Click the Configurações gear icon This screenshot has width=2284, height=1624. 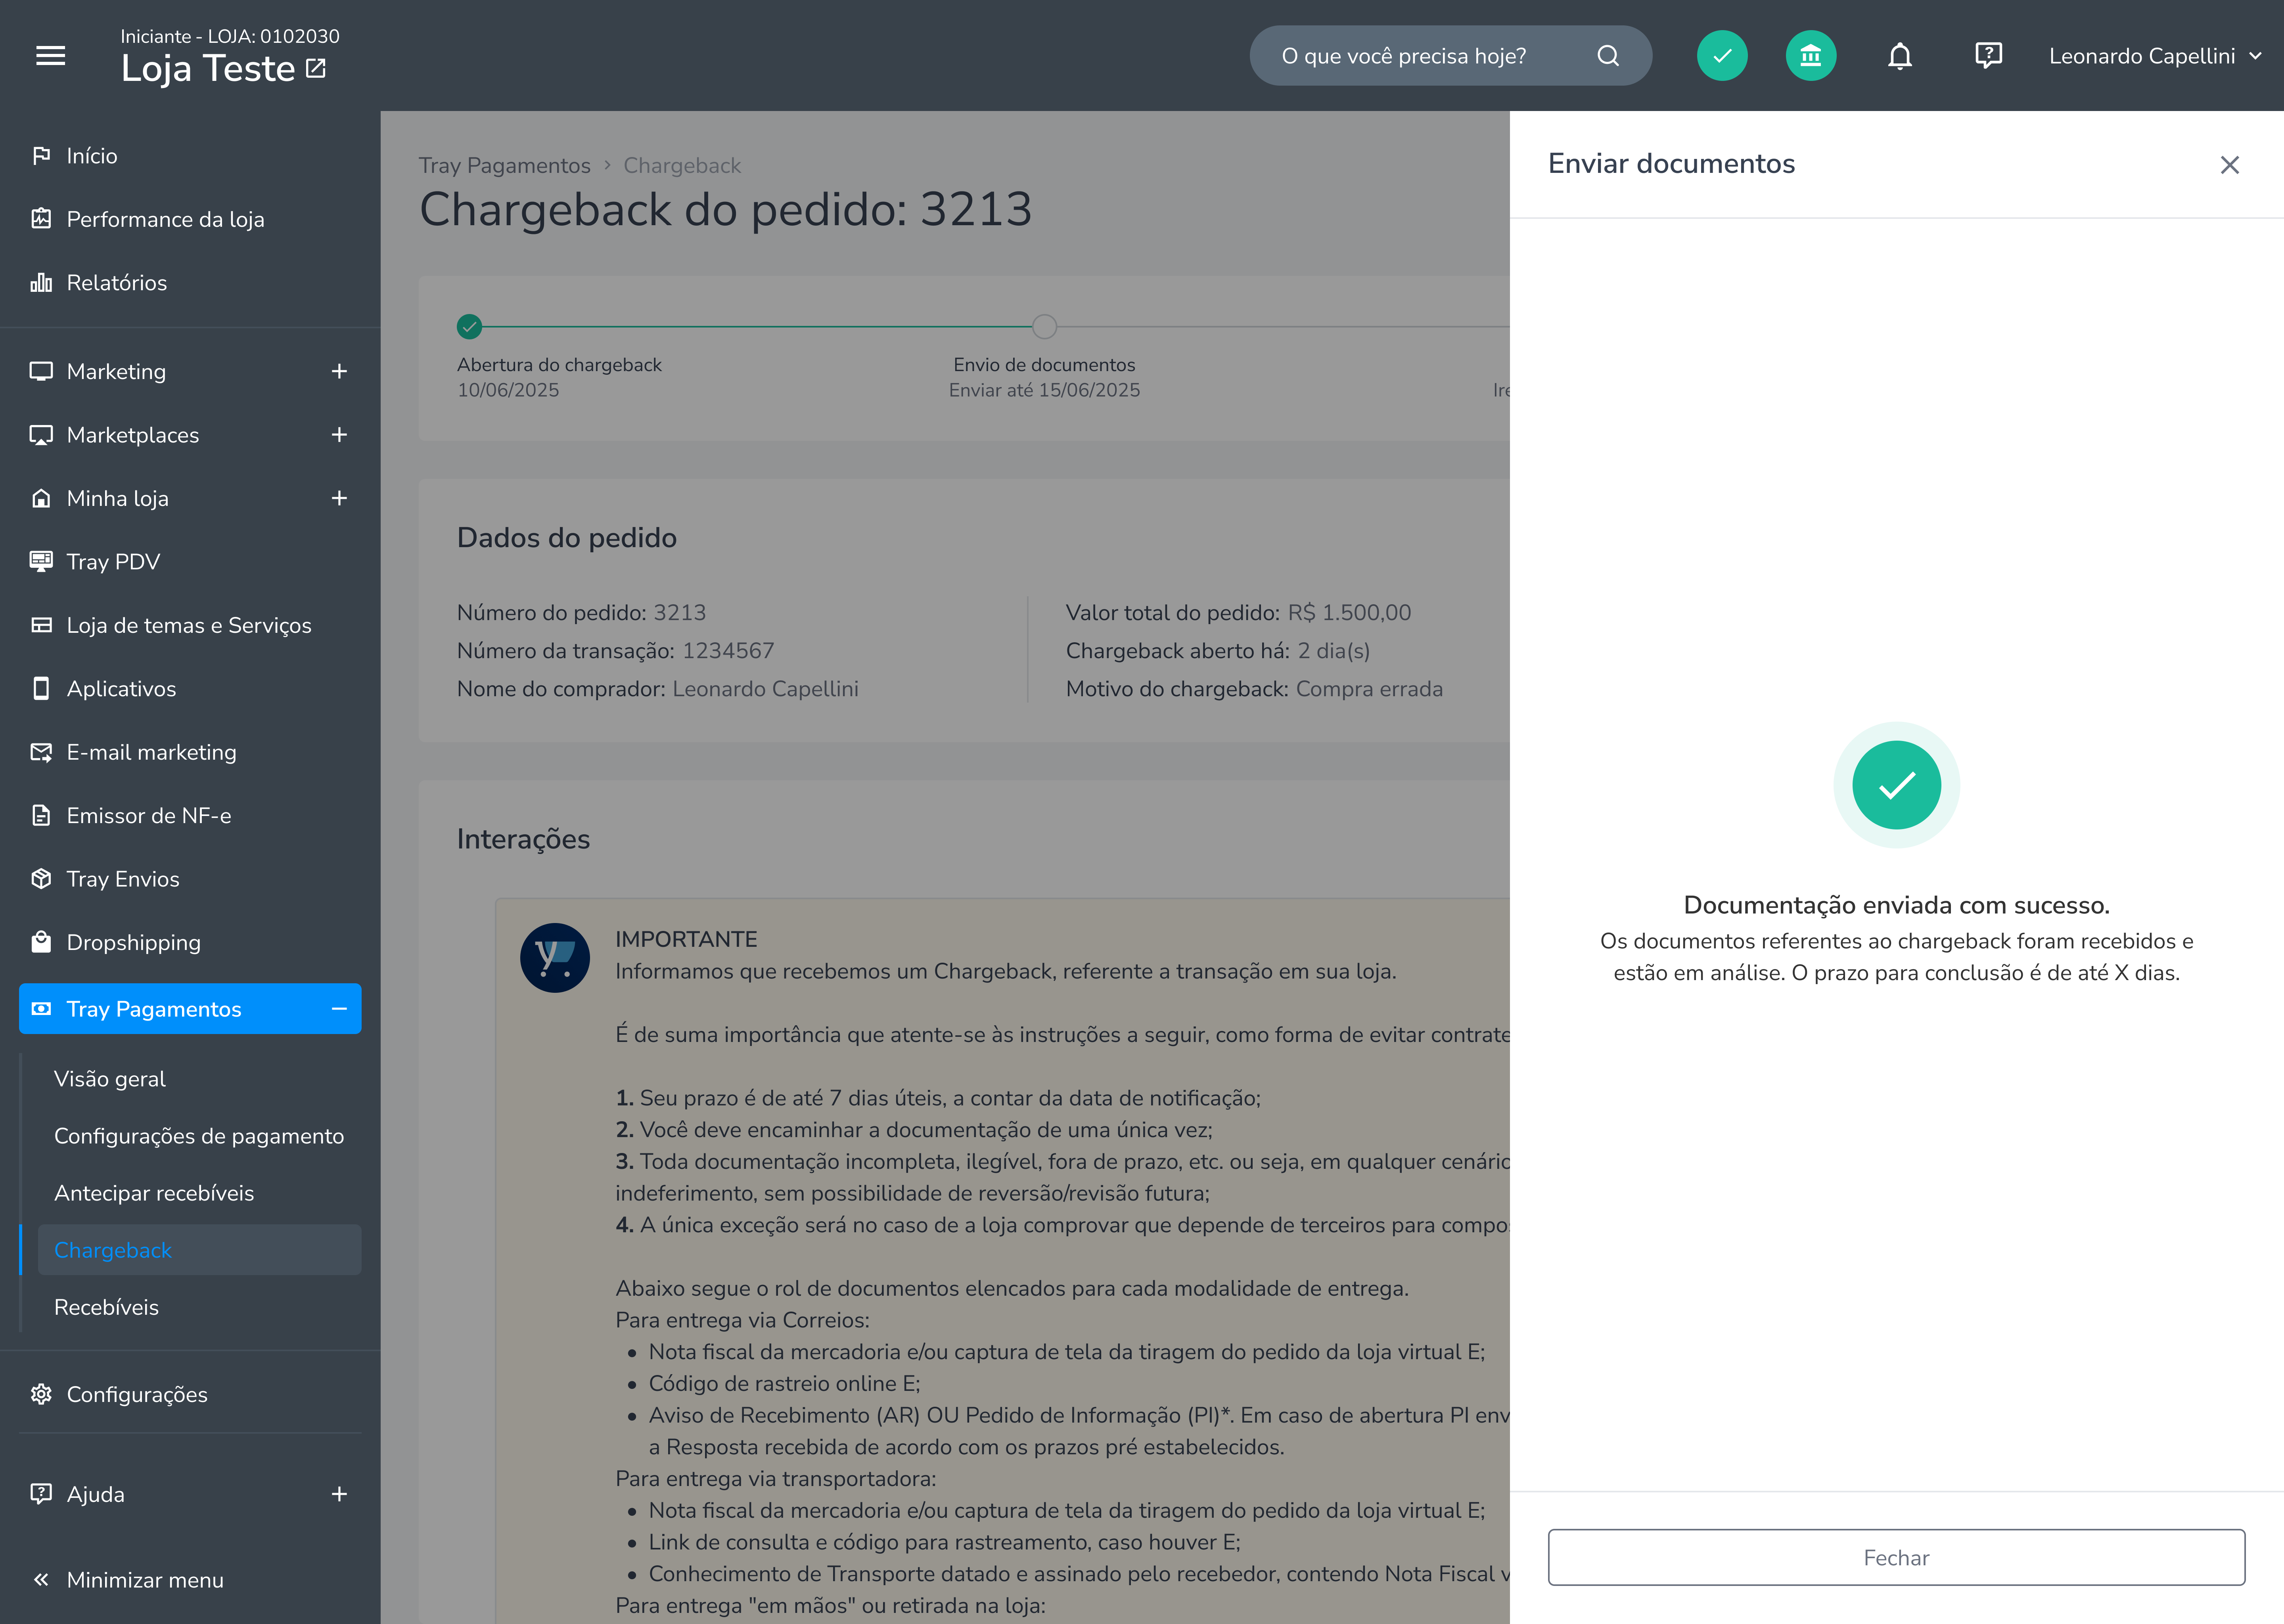tap(41, 1394)
